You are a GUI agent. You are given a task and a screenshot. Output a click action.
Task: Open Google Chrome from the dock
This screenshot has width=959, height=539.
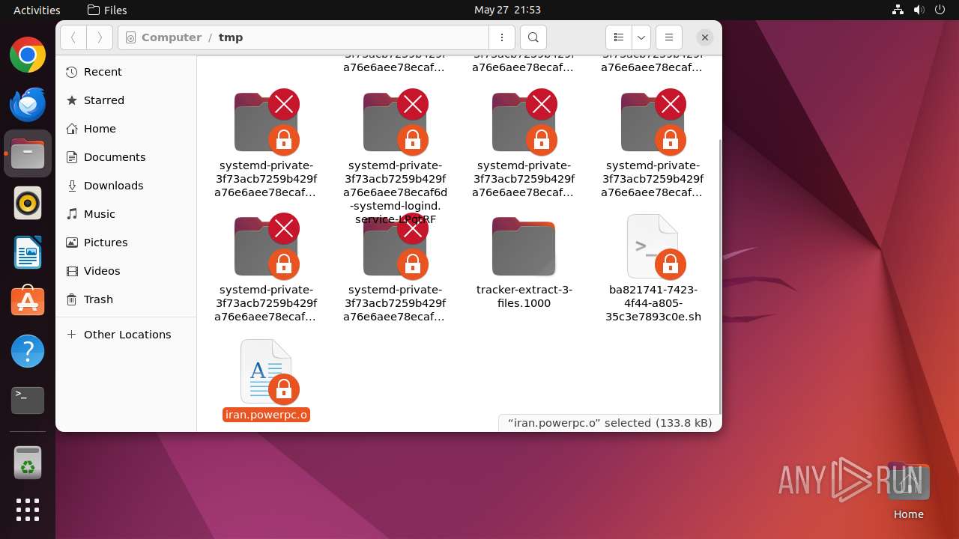pos(28,55)
